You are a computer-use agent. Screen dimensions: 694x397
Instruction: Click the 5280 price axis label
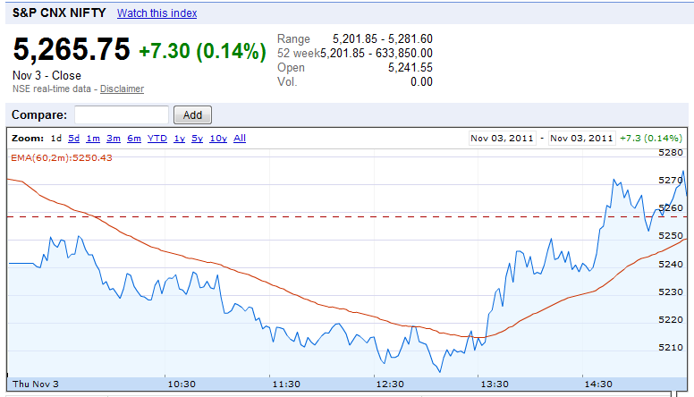671,152
